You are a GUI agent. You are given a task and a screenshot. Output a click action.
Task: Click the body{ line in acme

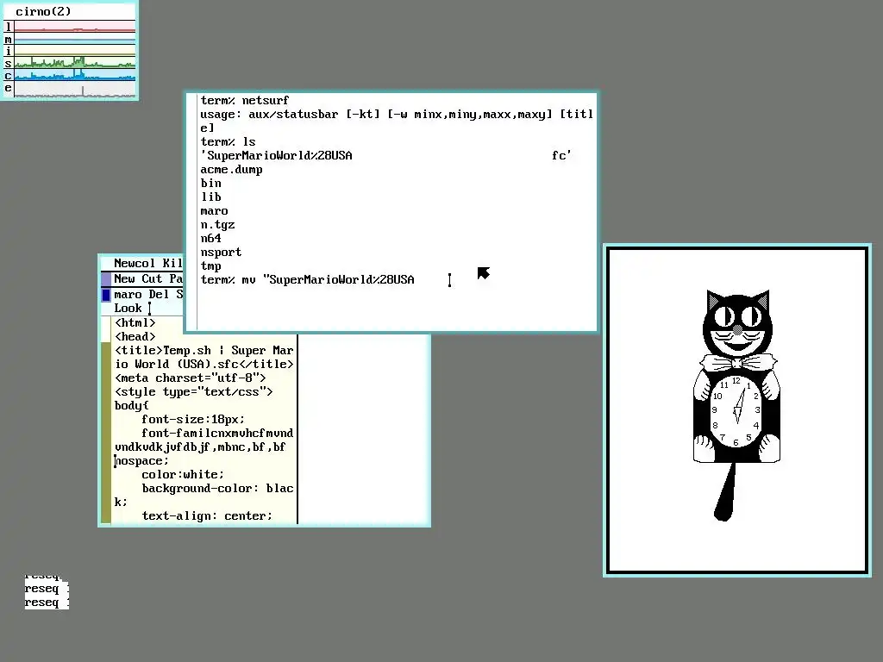tap(131, 405)
